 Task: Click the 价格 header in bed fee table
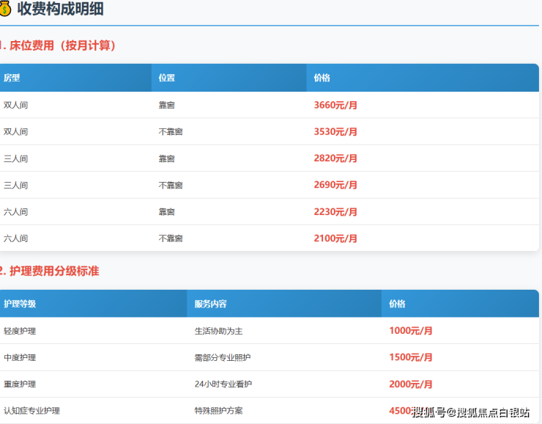[322, 78]
